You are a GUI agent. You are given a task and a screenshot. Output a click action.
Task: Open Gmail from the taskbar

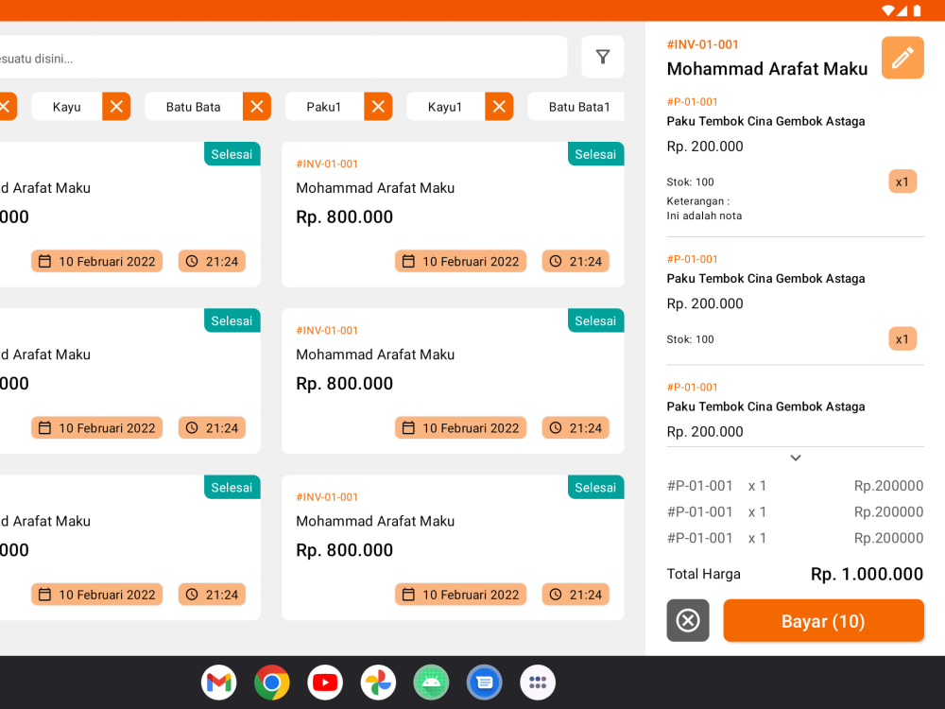(218, 682)
